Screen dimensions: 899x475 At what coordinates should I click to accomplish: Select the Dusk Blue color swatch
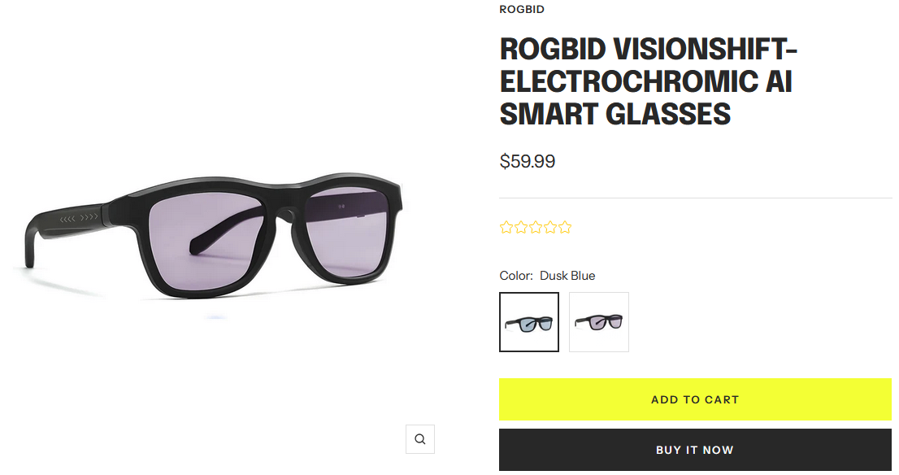click(529, 322)
